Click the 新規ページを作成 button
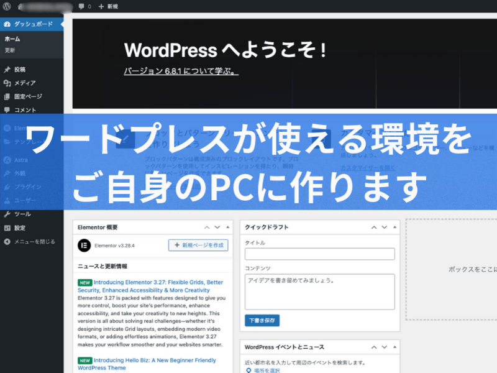Image resolution: width=497 pixels, height=373 pixels. point(198,246)
